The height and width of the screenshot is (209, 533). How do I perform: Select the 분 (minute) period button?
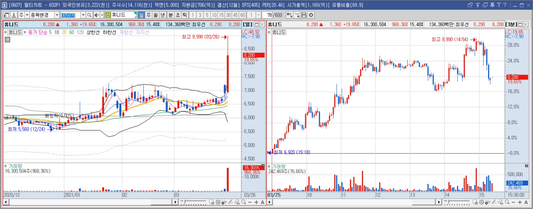coord(171,15)
